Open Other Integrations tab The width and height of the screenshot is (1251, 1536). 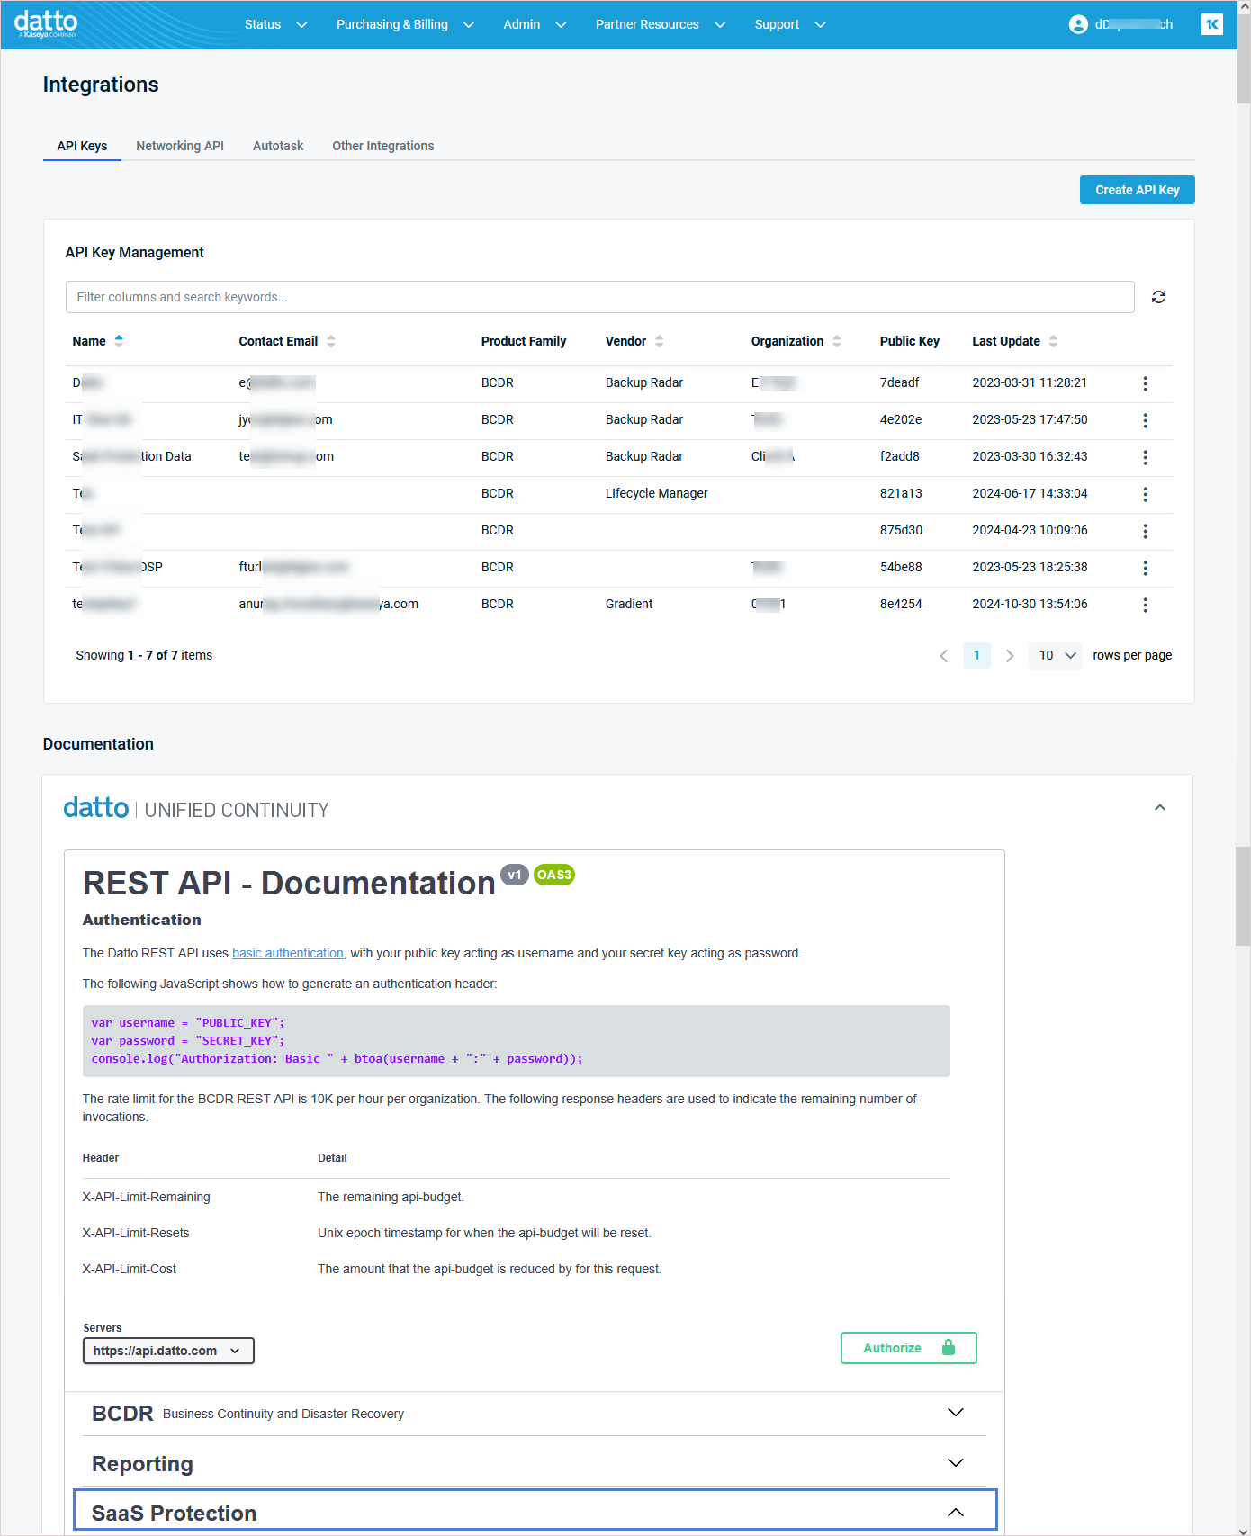383,146
